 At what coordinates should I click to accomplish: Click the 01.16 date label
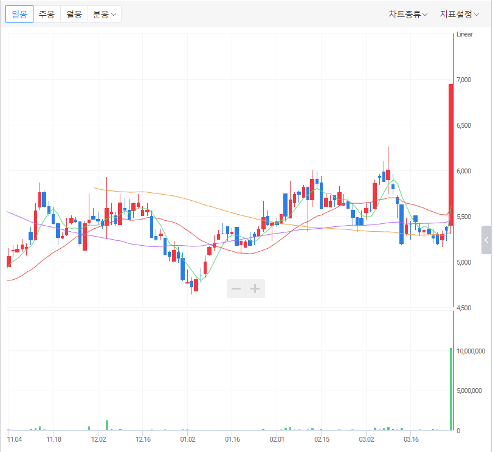click(232, 439)
